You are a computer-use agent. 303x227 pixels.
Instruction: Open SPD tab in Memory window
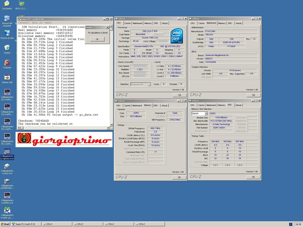pos(156,106)
